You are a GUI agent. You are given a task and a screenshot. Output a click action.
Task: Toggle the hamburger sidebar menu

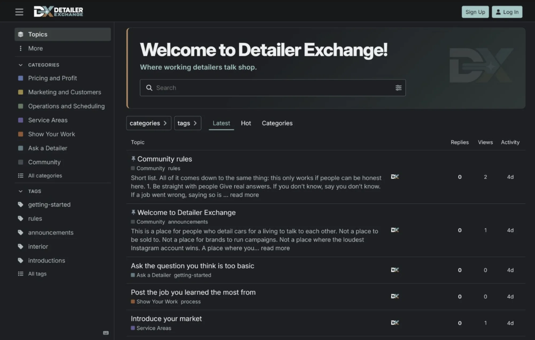pyautogui.click(x=19, y=12)
